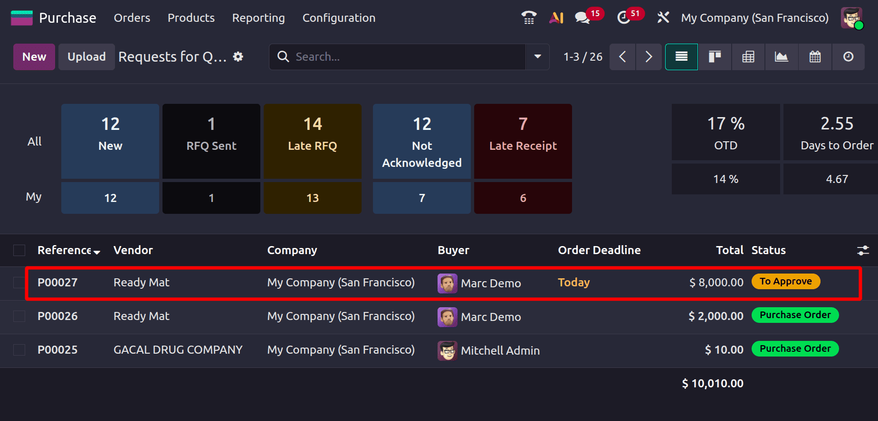The image size is (878, 421).
Task: Filter My Late Receipt showing 6
Action: pos(523,198)
